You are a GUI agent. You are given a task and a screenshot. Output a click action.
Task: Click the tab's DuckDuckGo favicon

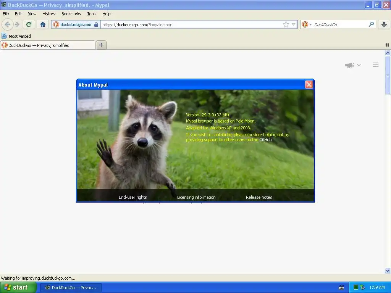[5, 45]
